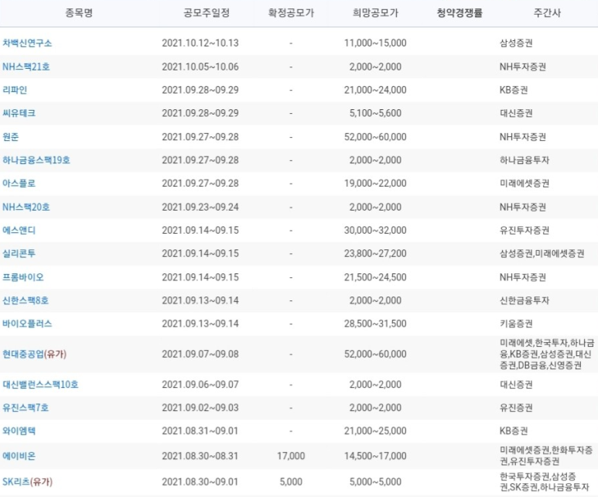Select the date 2021.09.23~09.24
The height and width of the screenshot is (497, 598).
tap(200, 207)
